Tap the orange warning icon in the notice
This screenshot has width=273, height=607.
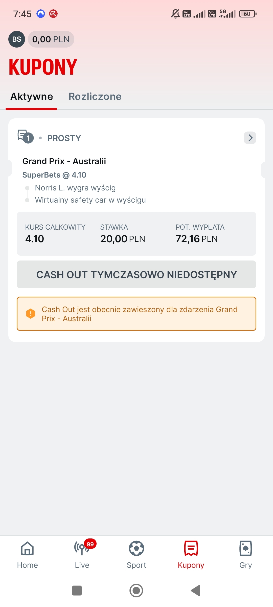31,314
